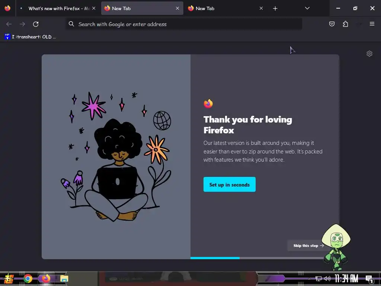This screenshot has width=381, height=286.
Task: Open the Start menu in taskbar
Action: (x=9, y=279)
